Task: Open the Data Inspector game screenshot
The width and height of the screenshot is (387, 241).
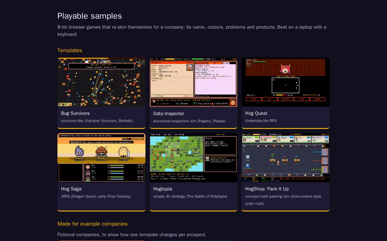Action: 193,82
